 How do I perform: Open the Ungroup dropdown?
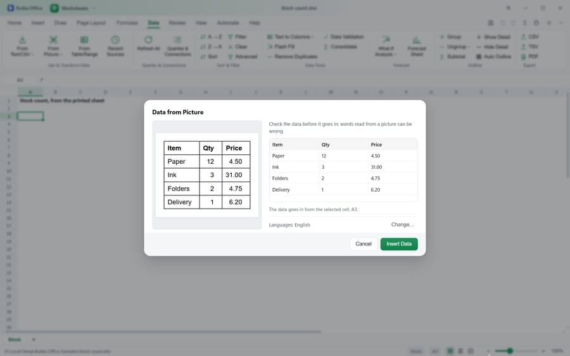(454, 46)
